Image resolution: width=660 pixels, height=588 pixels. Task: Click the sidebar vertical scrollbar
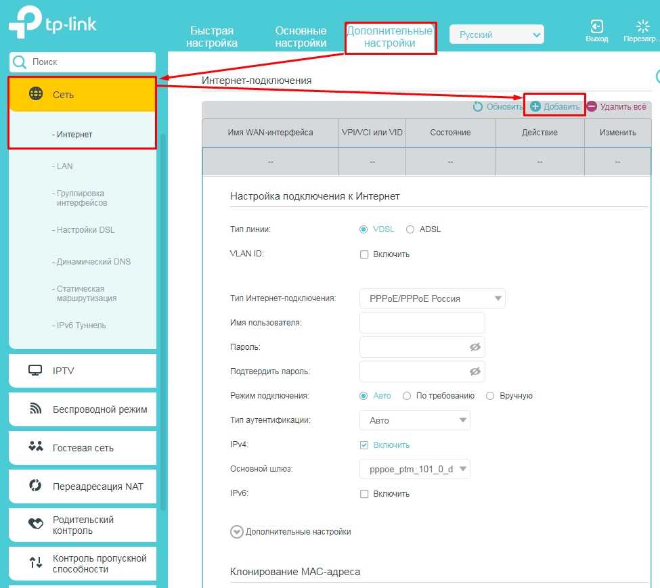(163, 322)
